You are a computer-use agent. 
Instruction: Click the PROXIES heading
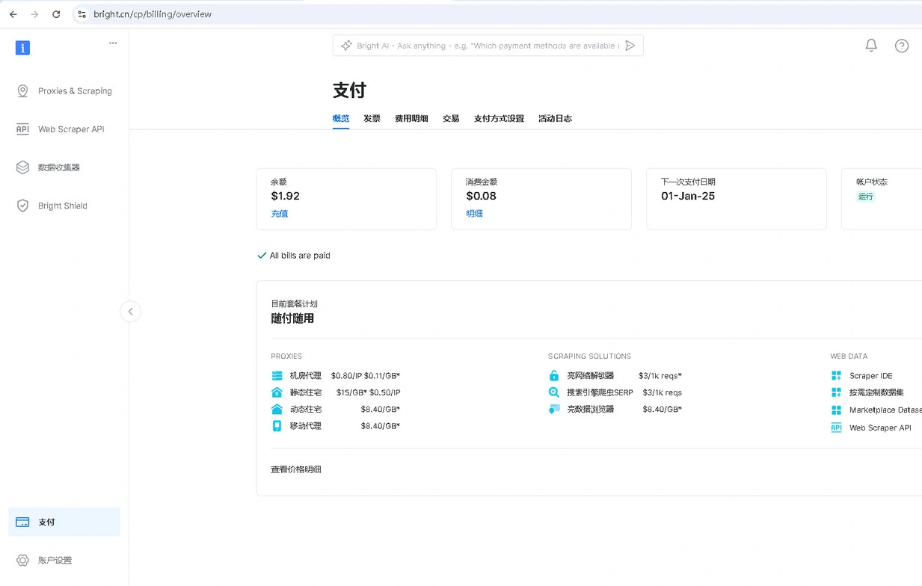click(x=286, y=357)
